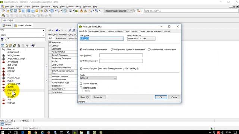The width and height of the screenshot is (239, 134).
Task: Click the New Password field
Action: click(x=121, y=55)
